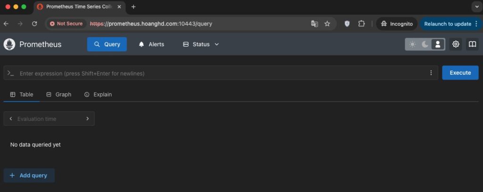Bookmark this page with star icon
This screenshot has width=483, height=192.
(327, 24)
